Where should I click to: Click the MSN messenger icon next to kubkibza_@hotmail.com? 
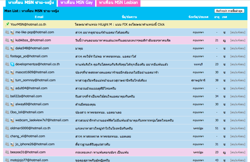12,40
